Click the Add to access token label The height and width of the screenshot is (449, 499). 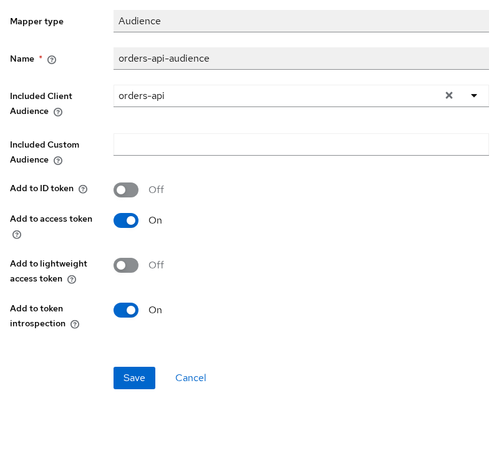[x=51, y=219]
